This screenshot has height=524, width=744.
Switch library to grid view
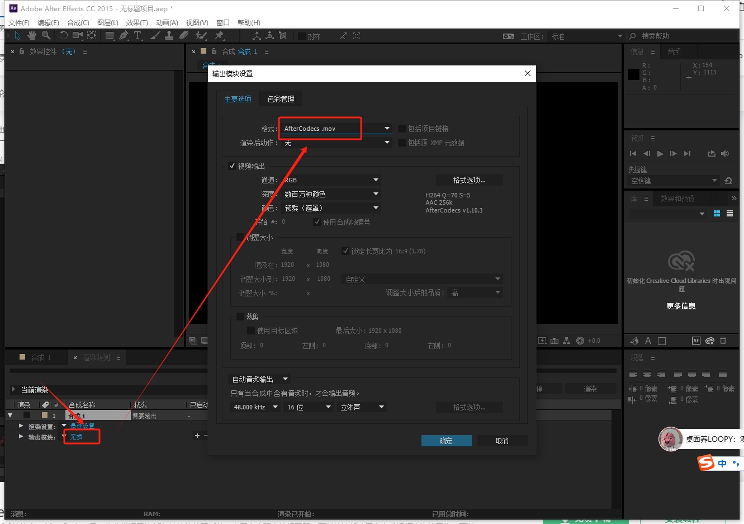pos(717,214)
